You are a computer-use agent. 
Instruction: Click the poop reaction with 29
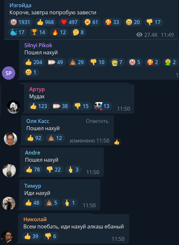click(x=77, y=62)
